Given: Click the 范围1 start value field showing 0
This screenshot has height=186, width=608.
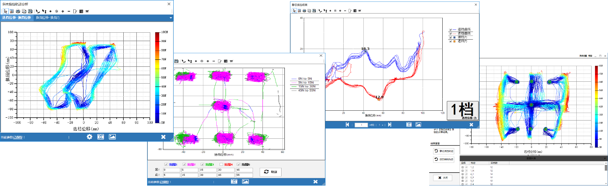Looking at the screenshot, I should pyautogui.click(x=171, y=170).
